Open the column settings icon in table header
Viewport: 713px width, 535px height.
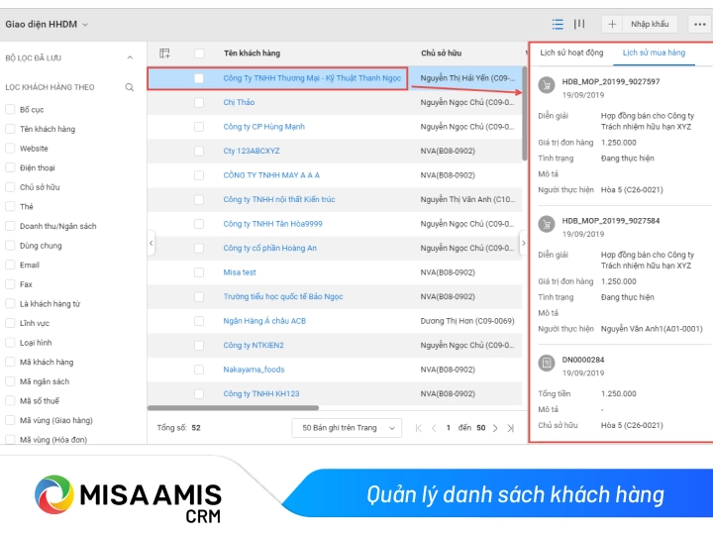click(165, 53)
